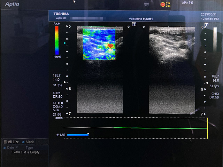Select the Date radio button

click(5, 148)
